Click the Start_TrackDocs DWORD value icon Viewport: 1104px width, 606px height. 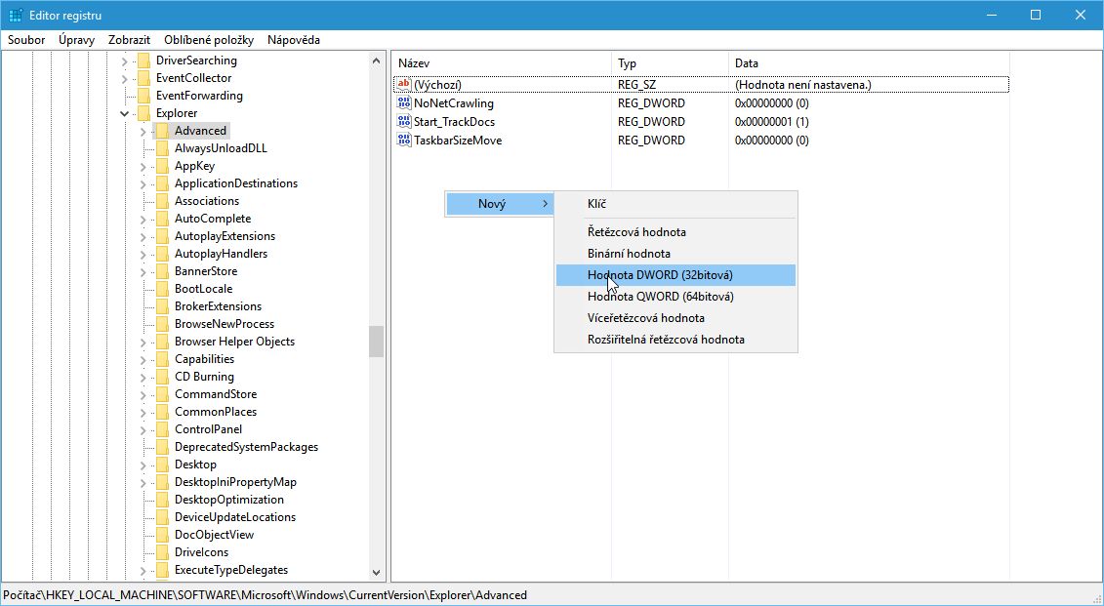coord(404,122)
